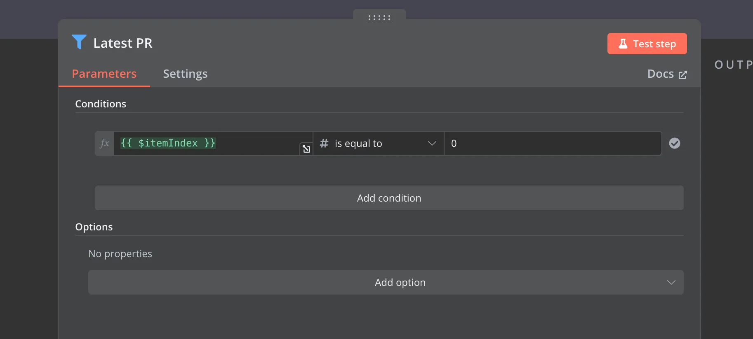
Task: Click the OUTPUT panel header
Action: (x=734, y=65)
